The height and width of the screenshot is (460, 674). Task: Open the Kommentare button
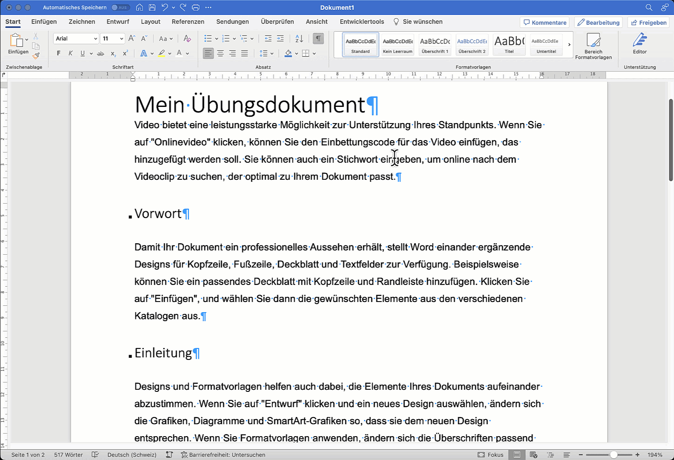click(x=545, y=23)
